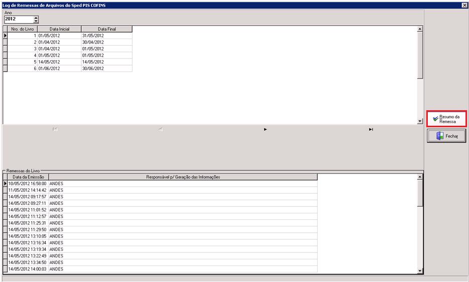This screenshot has height=282, width=469.
Task: Select remessa emitted 11/05/2012 14:14:42
Action: click(28, 190)
